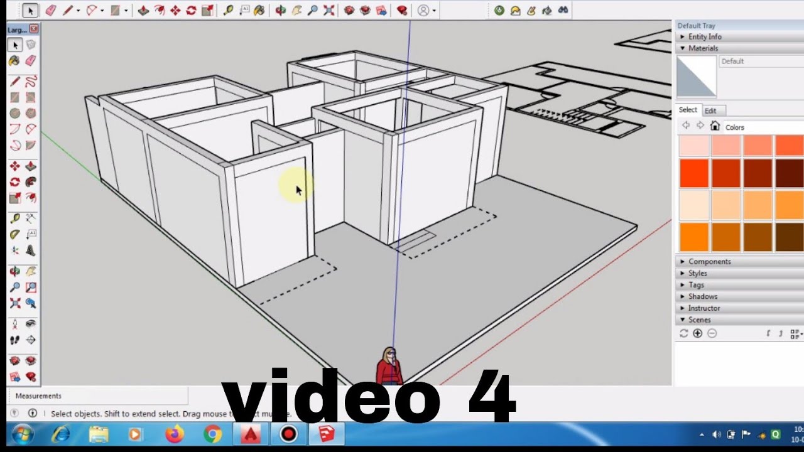Activate Orbit in the top toolbar

point(281,10)
